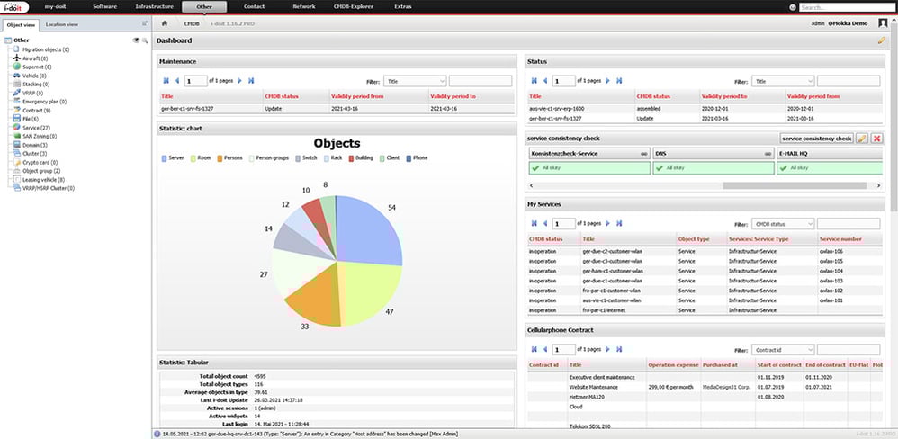Pop out the tree view panel icon

(145, 23)
